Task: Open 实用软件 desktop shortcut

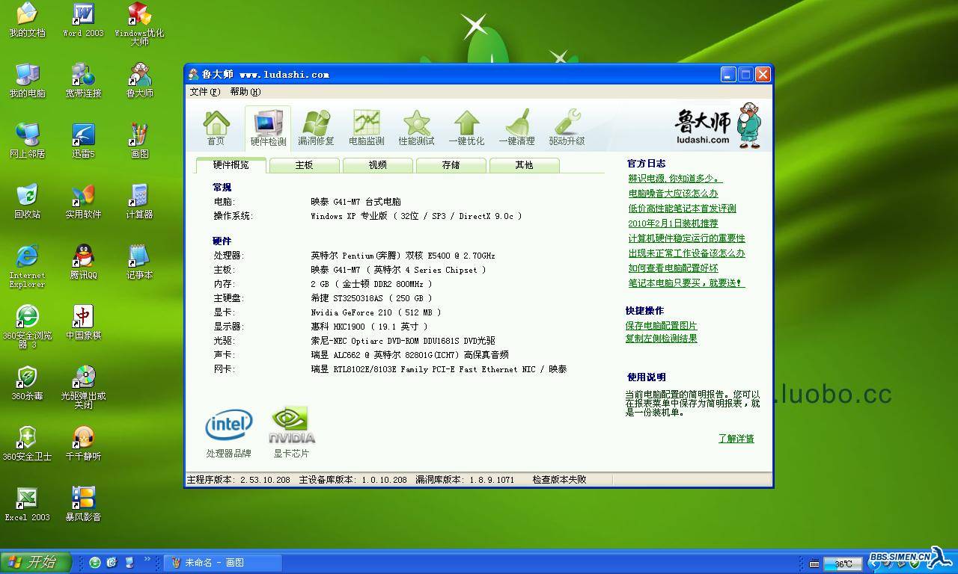Action: pyautogui.click(x=83, y=202)
